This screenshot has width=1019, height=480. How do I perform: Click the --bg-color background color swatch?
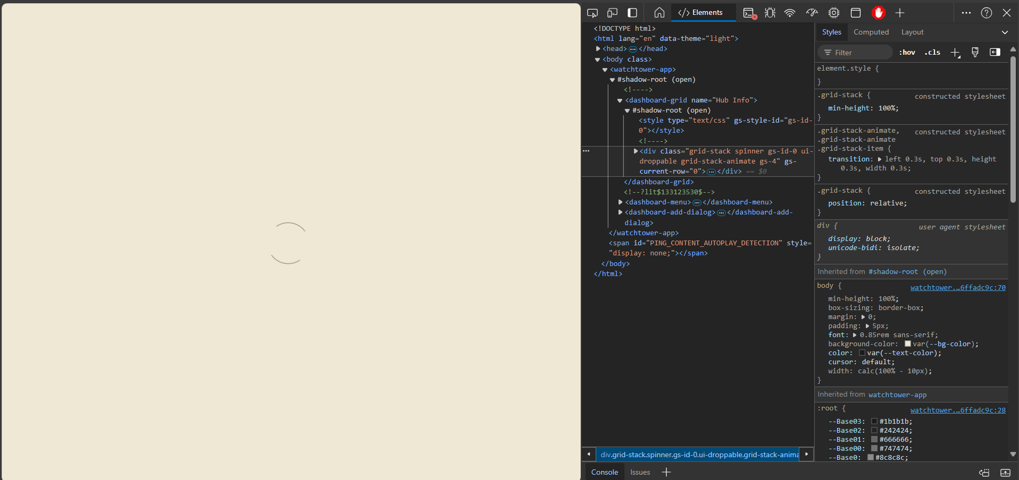click(x=907, y=344)
